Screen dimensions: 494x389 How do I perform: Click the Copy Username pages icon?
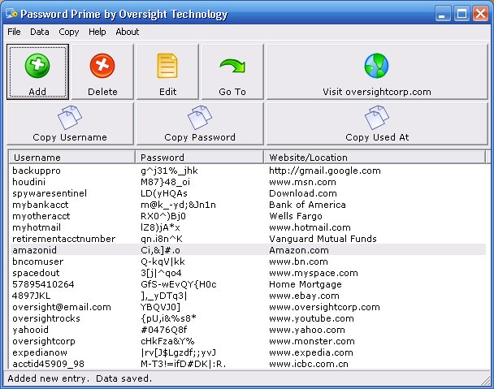coord(70,118)
